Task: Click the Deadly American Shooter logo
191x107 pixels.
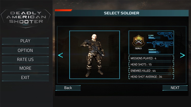Action: (26, 18)
